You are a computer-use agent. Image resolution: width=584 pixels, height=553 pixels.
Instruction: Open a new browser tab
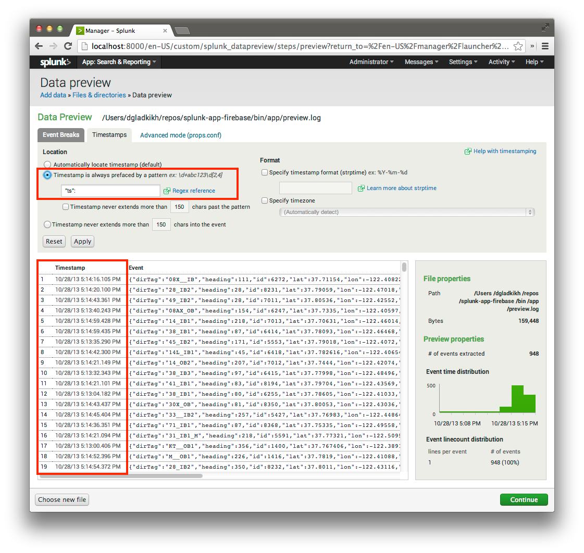point(182,31)
